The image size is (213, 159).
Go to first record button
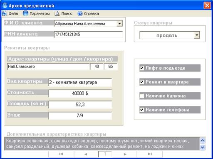pyautogui.click(x=61, y=154)
